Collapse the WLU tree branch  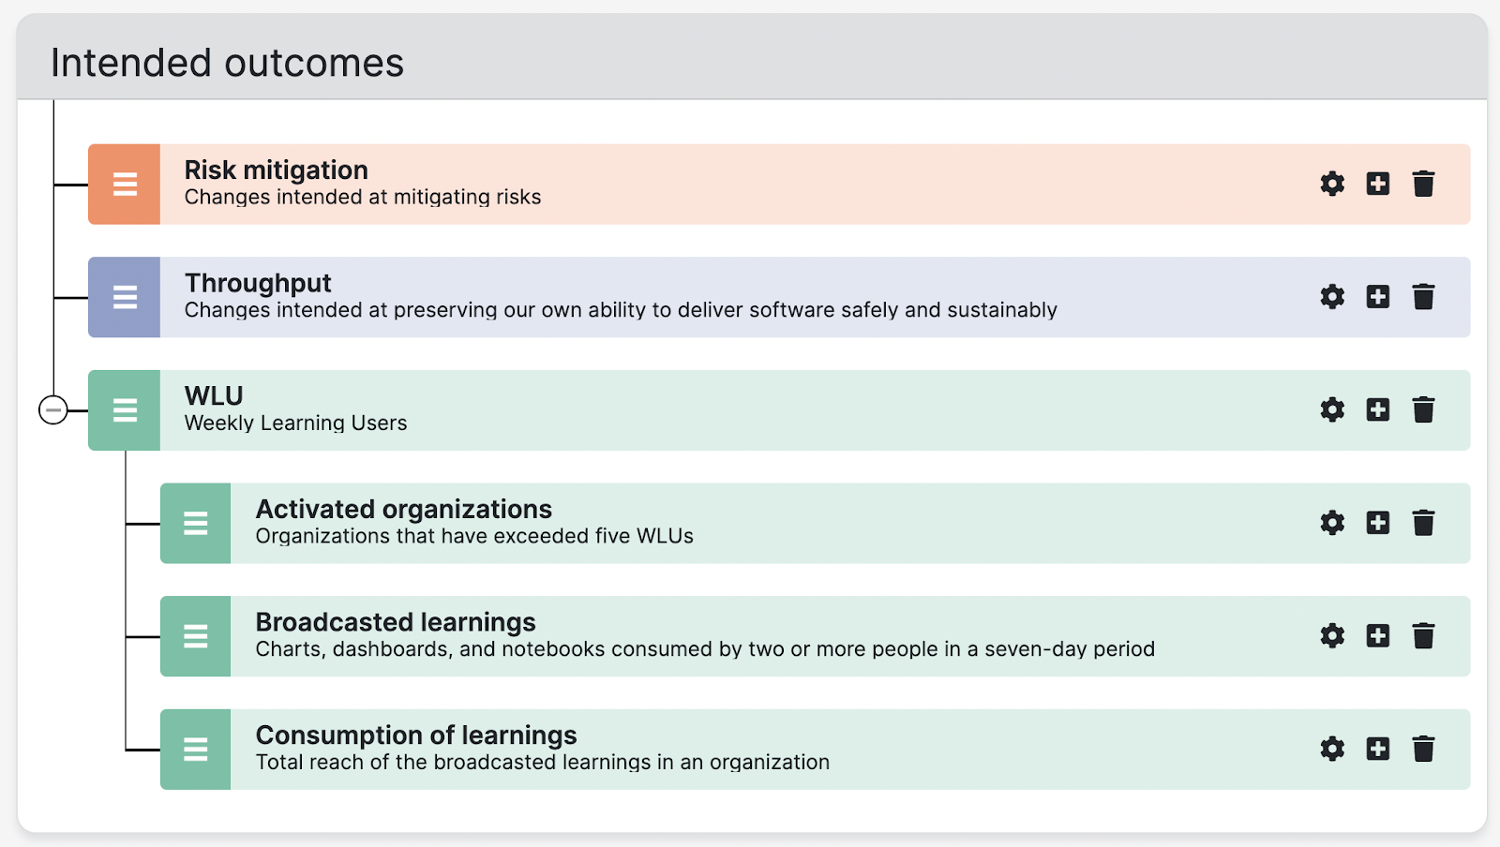pyautogui.click(x=53, y=410)
